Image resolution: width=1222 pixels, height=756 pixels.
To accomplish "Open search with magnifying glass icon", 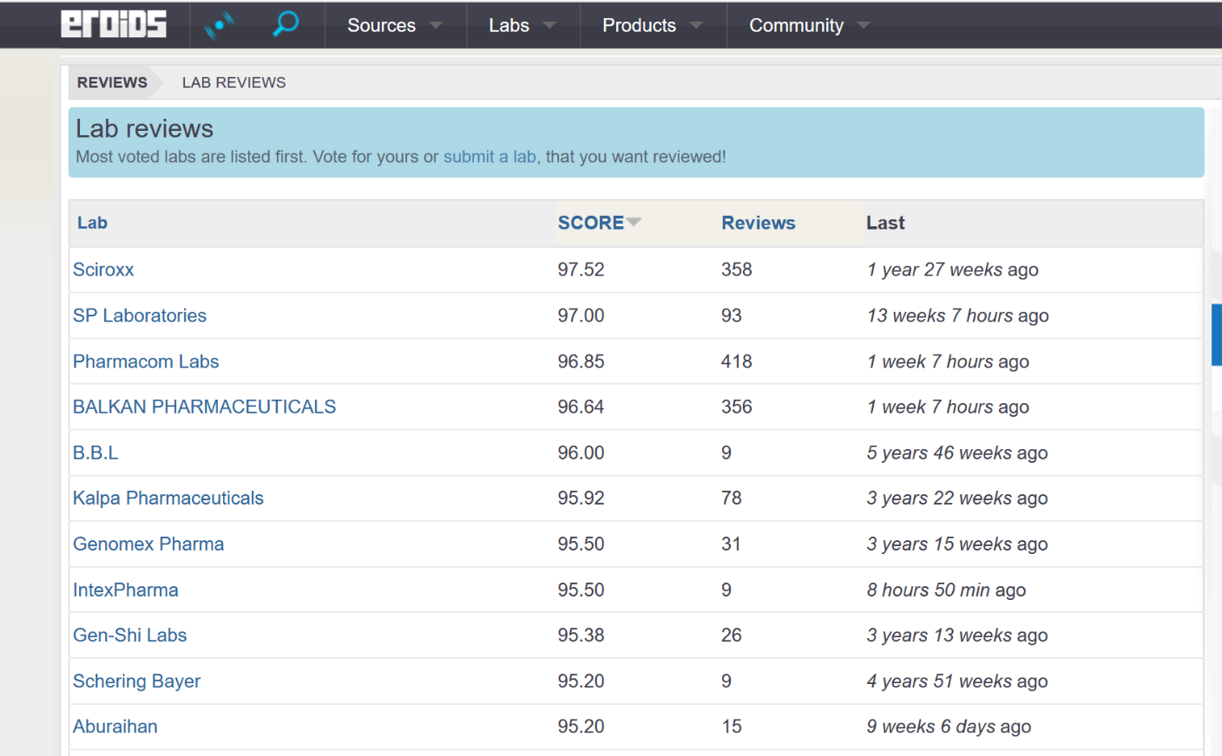I will [x=286, y=24].
